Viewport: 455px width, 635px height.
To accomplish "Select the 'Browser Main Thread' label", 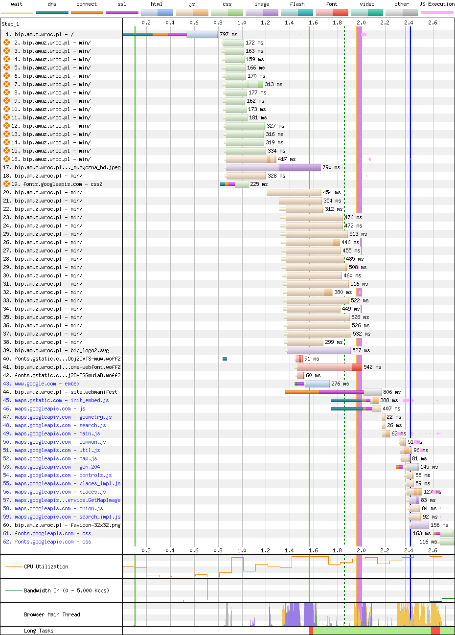I will 52,614.
